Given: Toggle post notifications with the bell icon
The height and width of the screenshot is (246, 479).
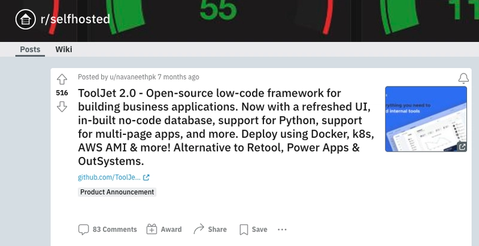Looking at the screenshot, I should point(463,78).
